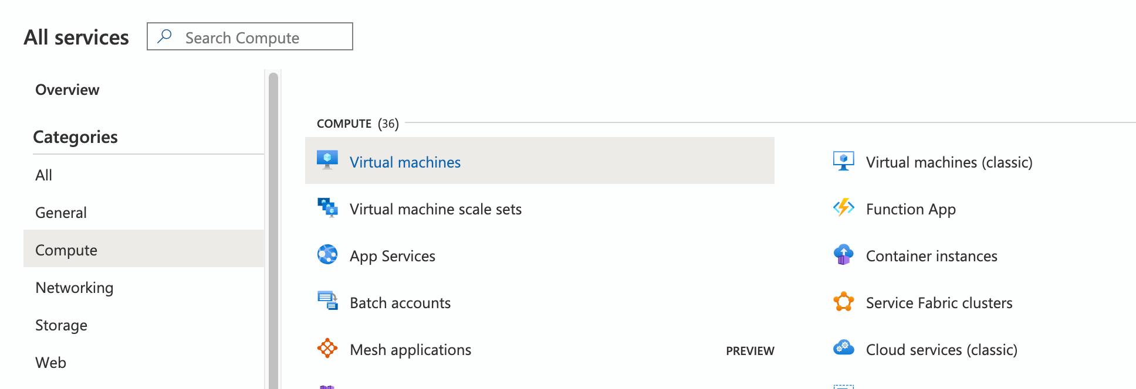
Task: Select the All category
Action: (x=44, y=175)
